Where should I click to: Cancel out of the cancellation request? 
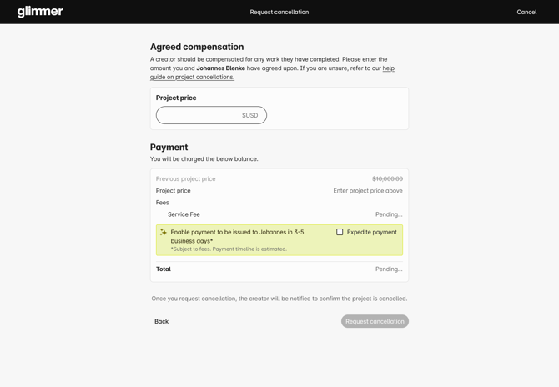(526, 12)
